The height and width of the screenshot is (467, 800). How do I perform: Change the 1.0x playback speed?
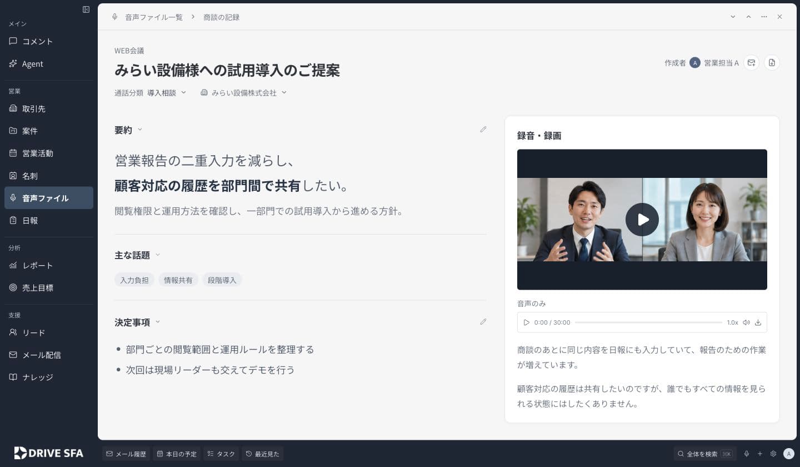(732, 322)
